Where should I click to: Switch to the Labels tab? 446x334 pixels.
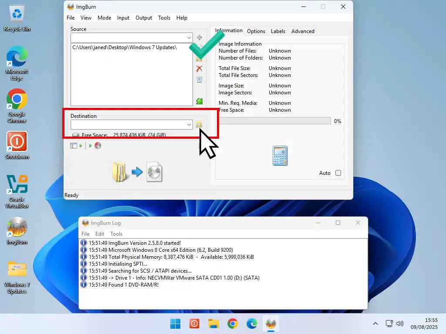(278, 31)
